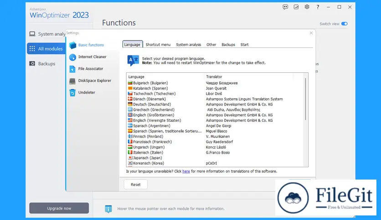Switch to the Other tab
This screenshot has height=220, width=381.
211,45
